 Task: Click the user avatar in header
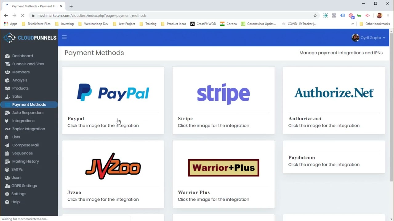356,38
